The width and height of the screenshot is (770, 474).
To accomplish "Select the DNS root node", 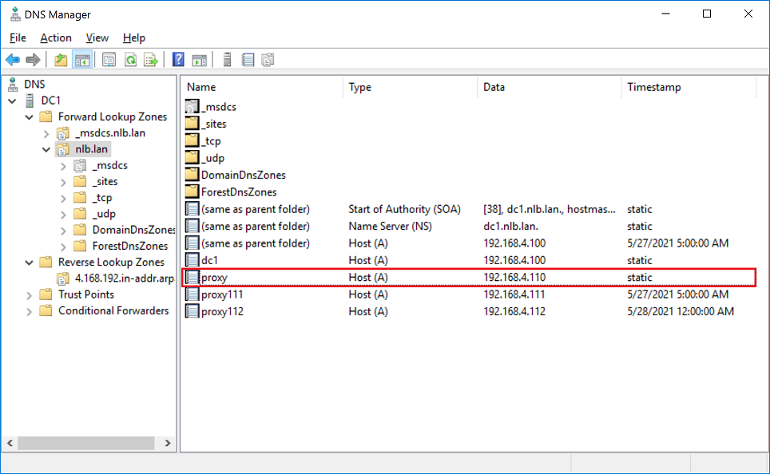I will 34,85.
